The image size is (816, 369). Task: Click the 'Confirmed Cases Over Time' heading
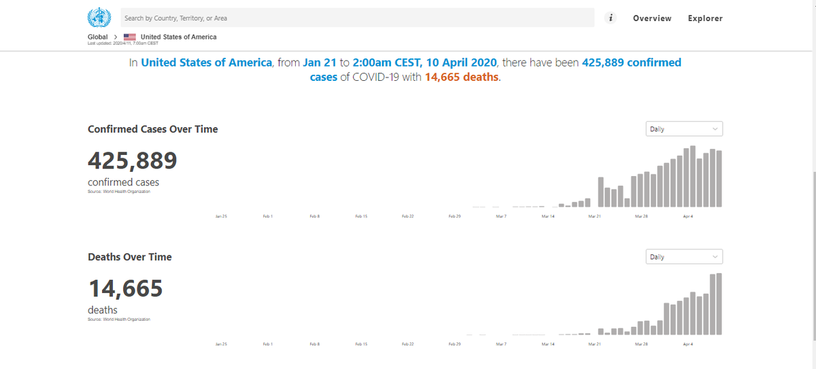tap(153, 129)
